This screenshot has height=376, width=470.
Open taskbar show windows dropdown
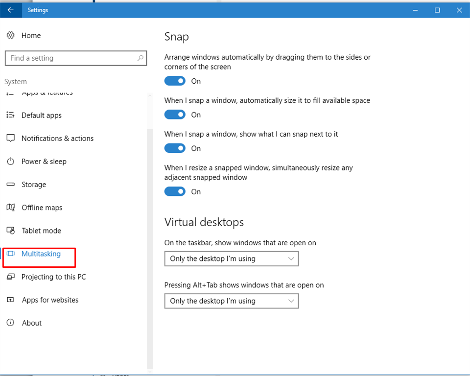232,259
